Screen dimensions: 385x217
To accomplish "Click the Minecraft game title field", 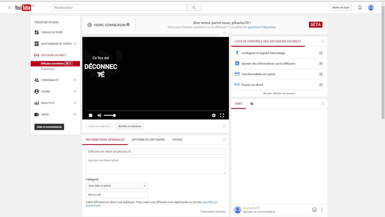I will 117,195.
